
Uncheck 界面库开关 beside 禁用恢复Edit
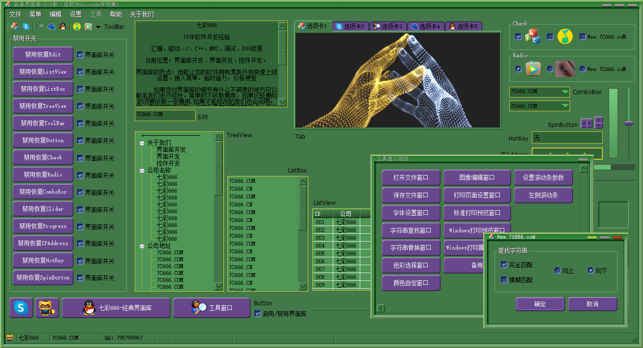pos(80,55)
